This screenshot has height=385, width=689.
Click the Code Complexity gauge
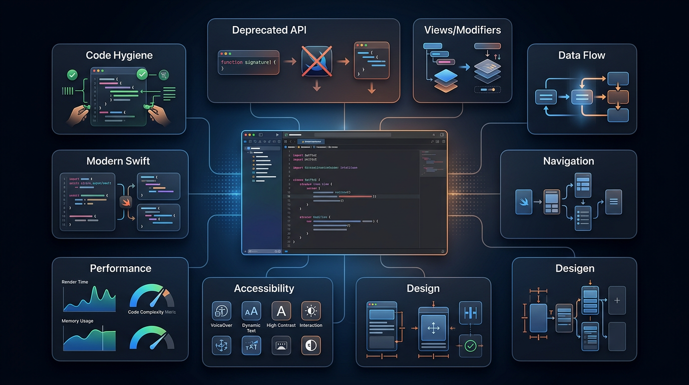[152, 296]
